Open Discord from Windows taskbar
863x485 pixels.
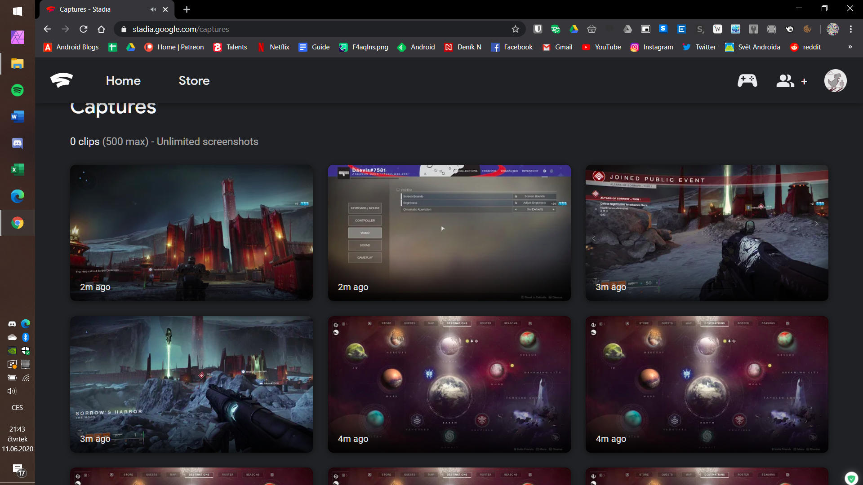point(18,143)
